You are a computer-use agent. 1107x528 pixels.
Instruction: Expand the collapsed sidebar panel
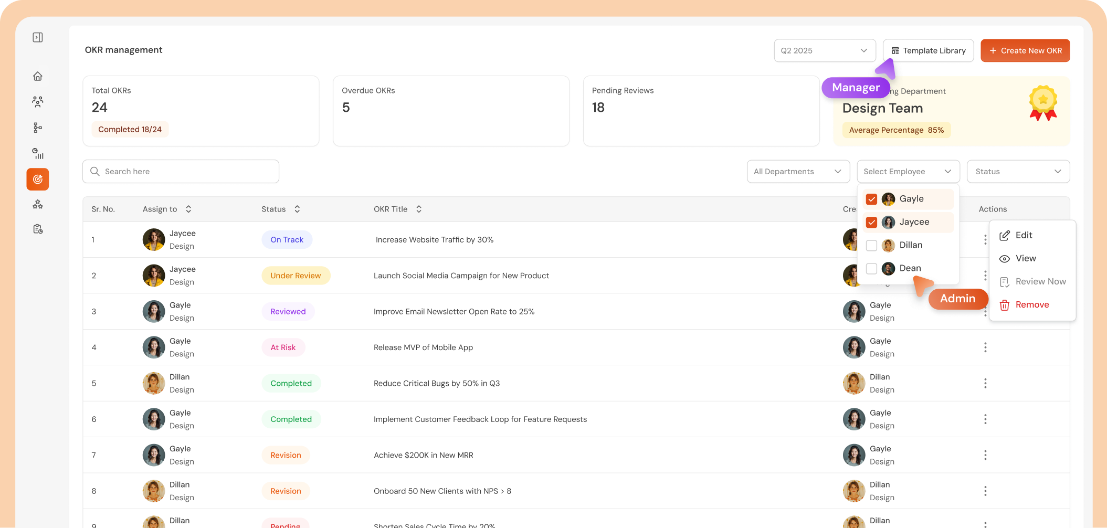pyautogui.click(x=37, y=37)
